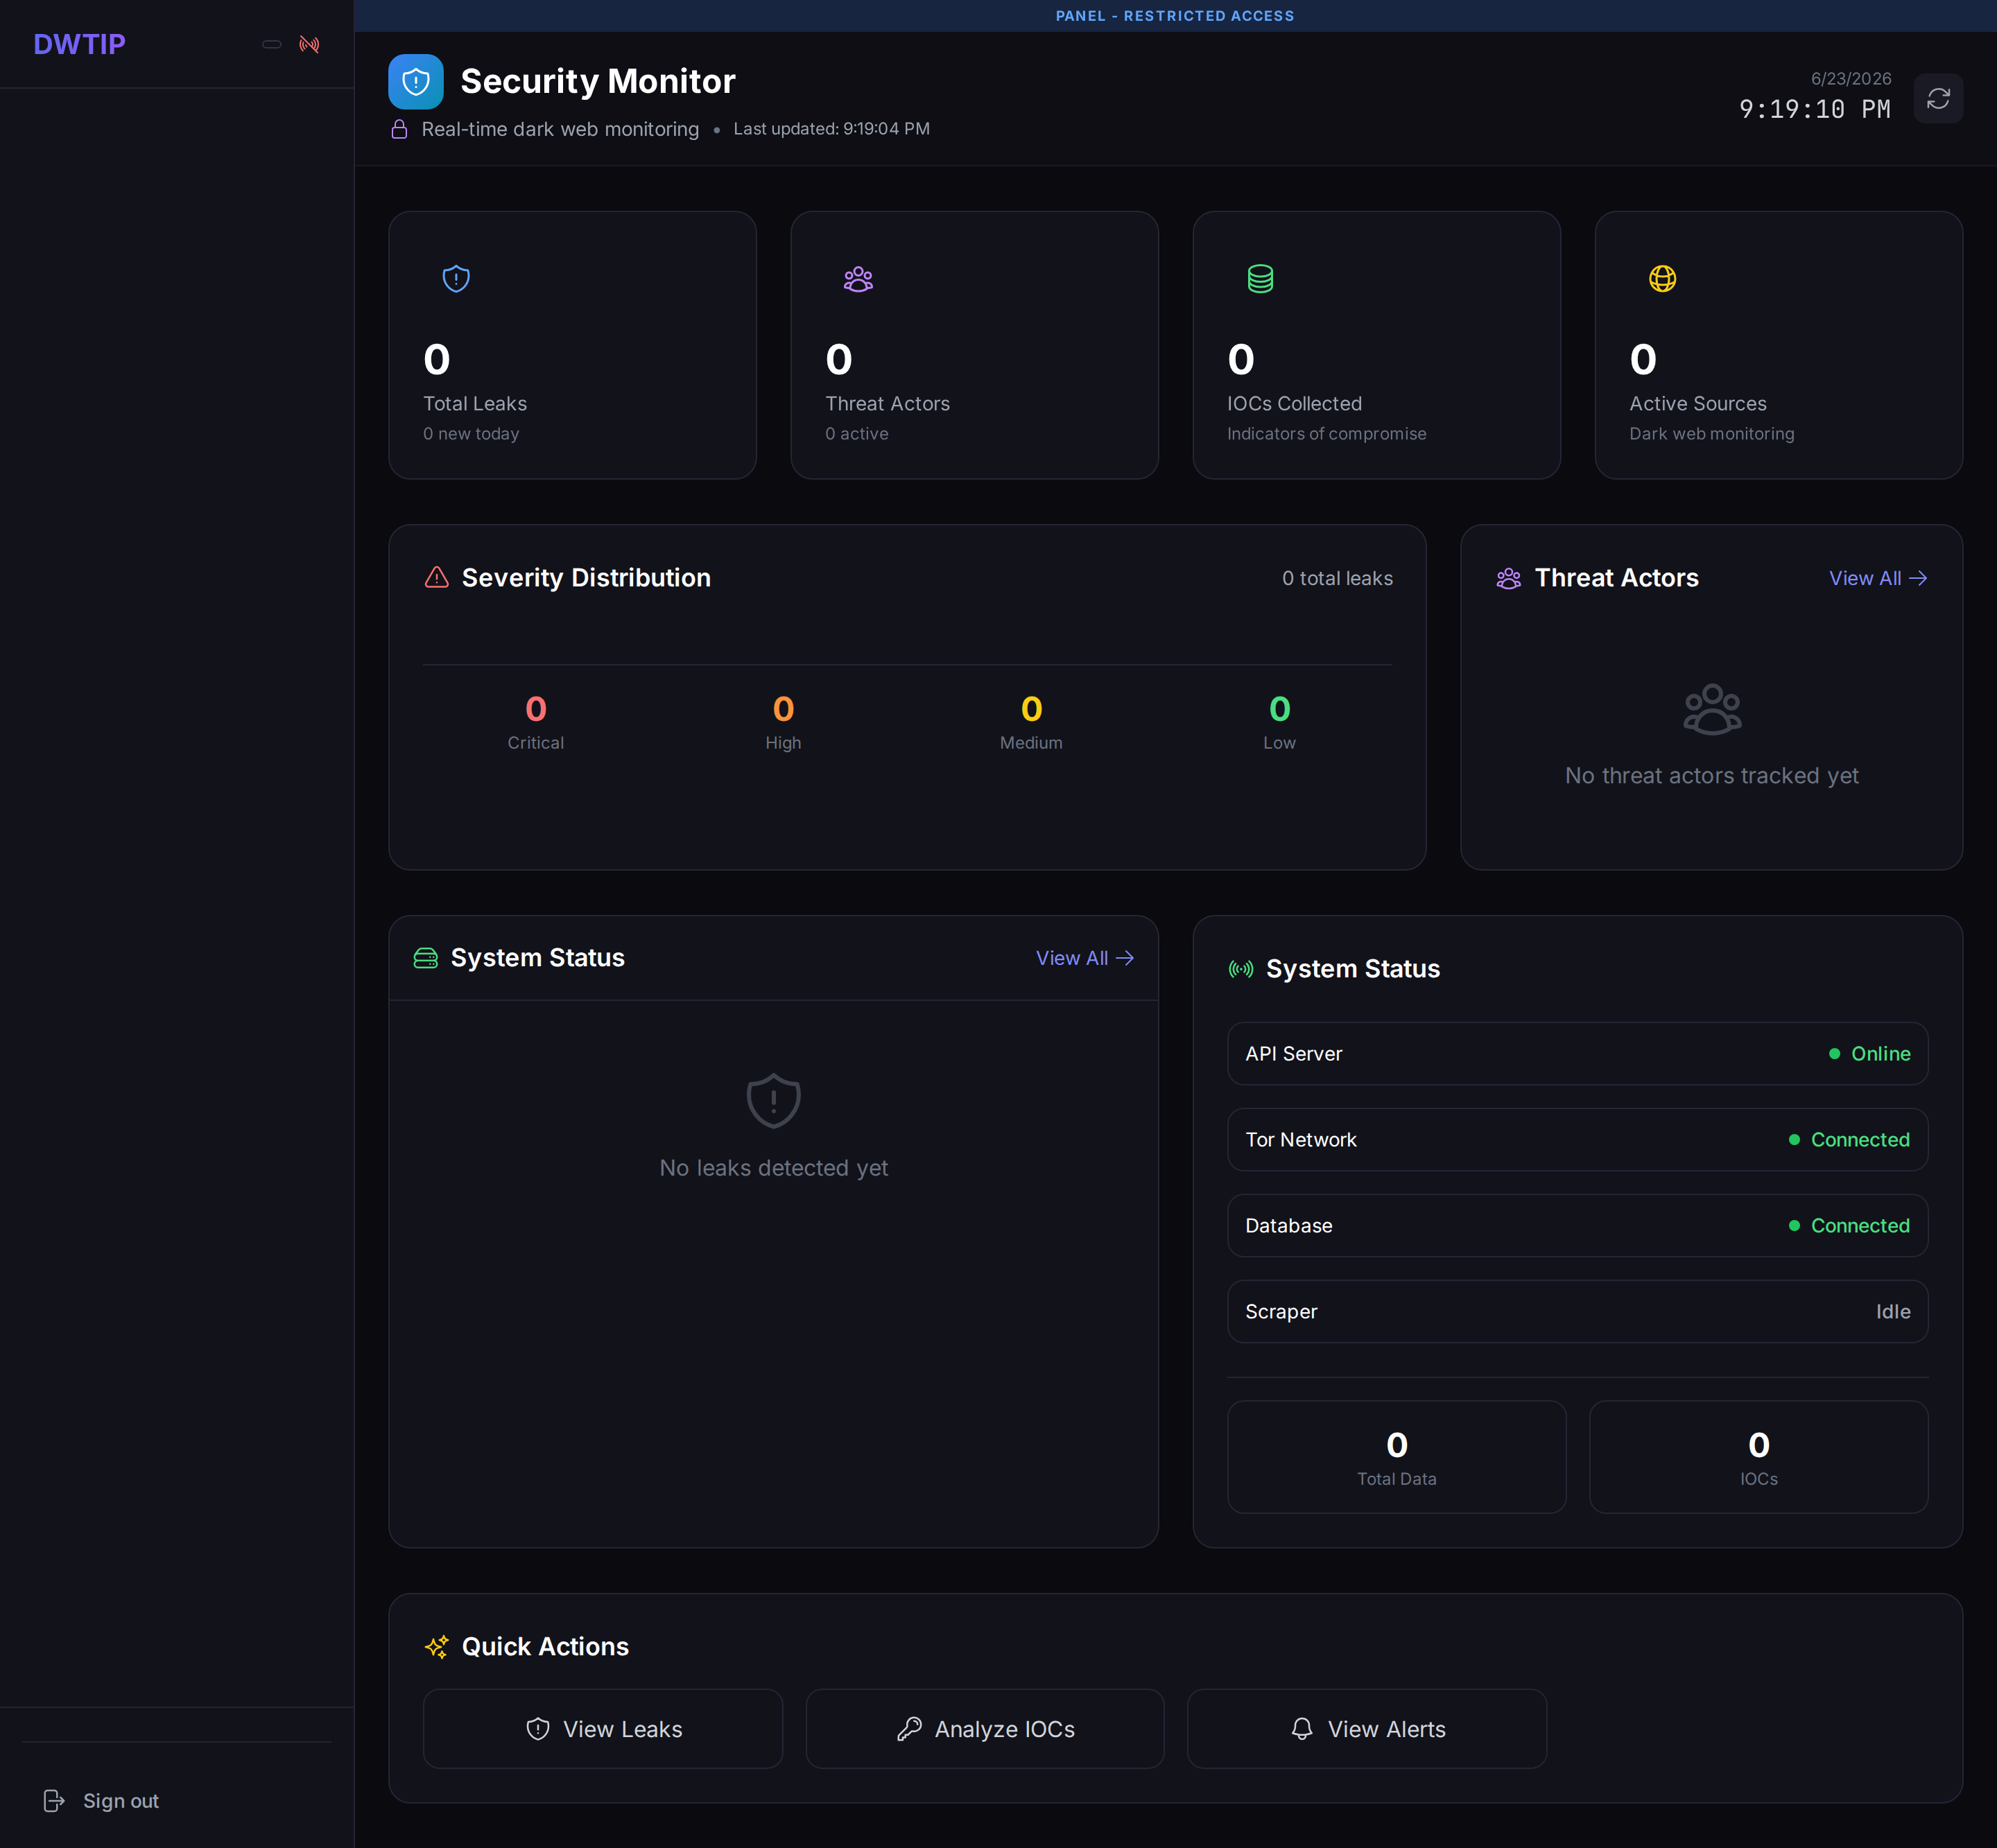Image resolution: width=1997 pixels, height=1848 pixels.
Task: Click the server icon by left System Status heading
Action: click(425, 958)
